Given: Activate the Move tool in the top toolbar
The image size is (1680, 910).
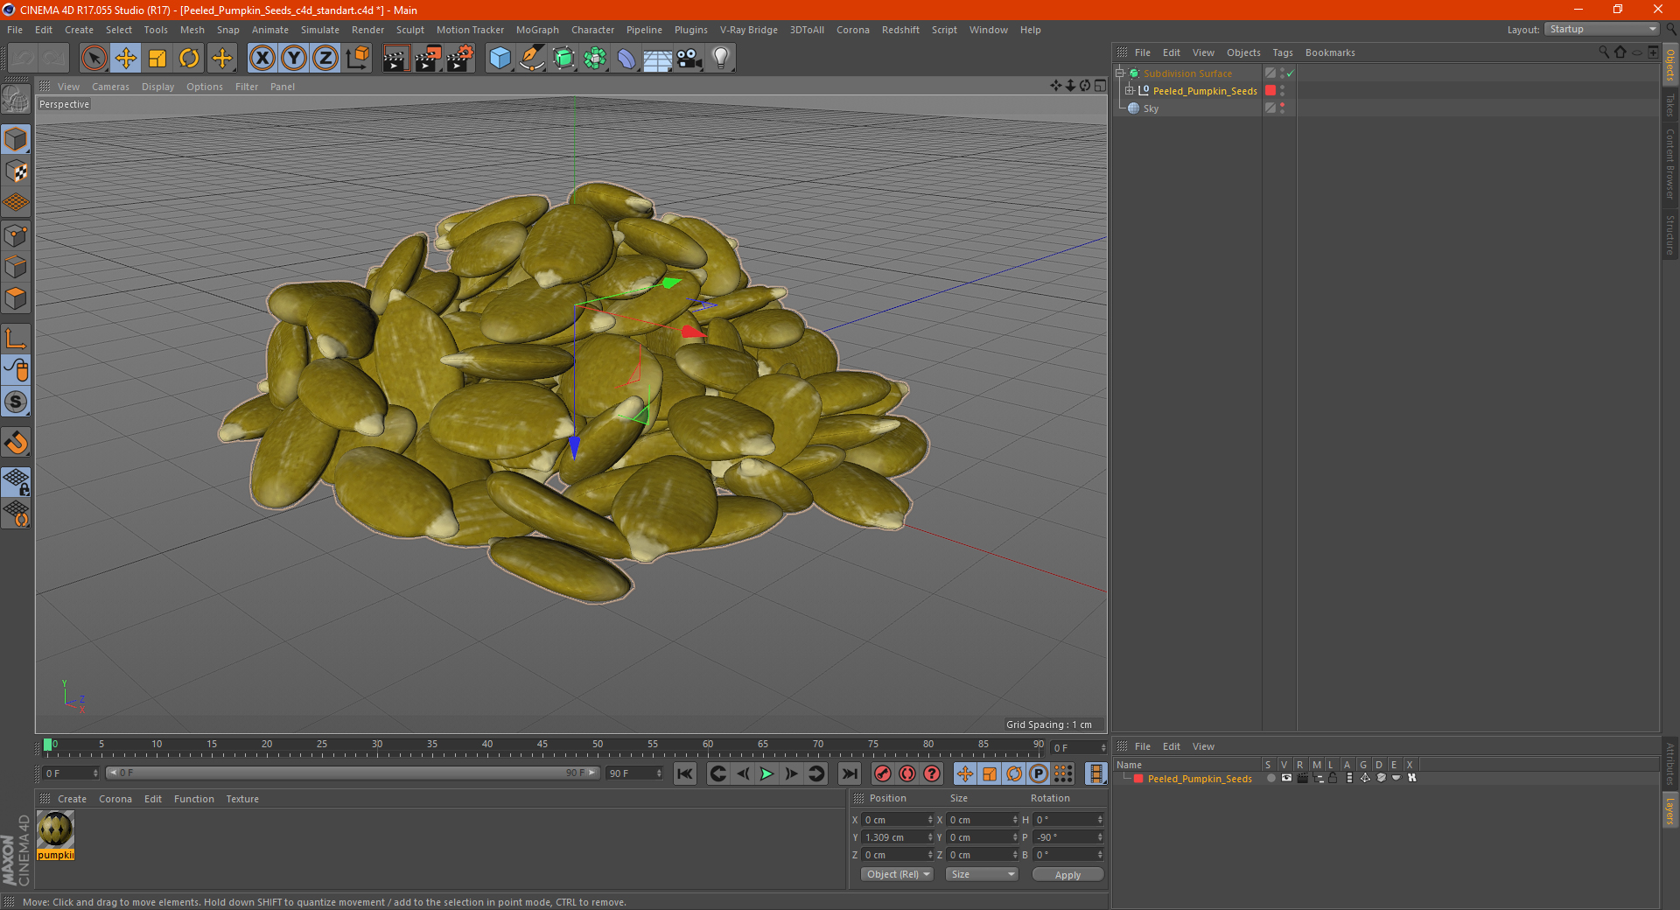Looking at the screenshot, I should [126, 59].
